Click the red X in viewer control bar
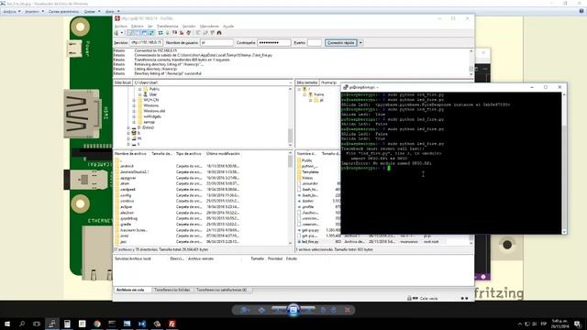The image size is (587, 330). click(x=348, y=310)
